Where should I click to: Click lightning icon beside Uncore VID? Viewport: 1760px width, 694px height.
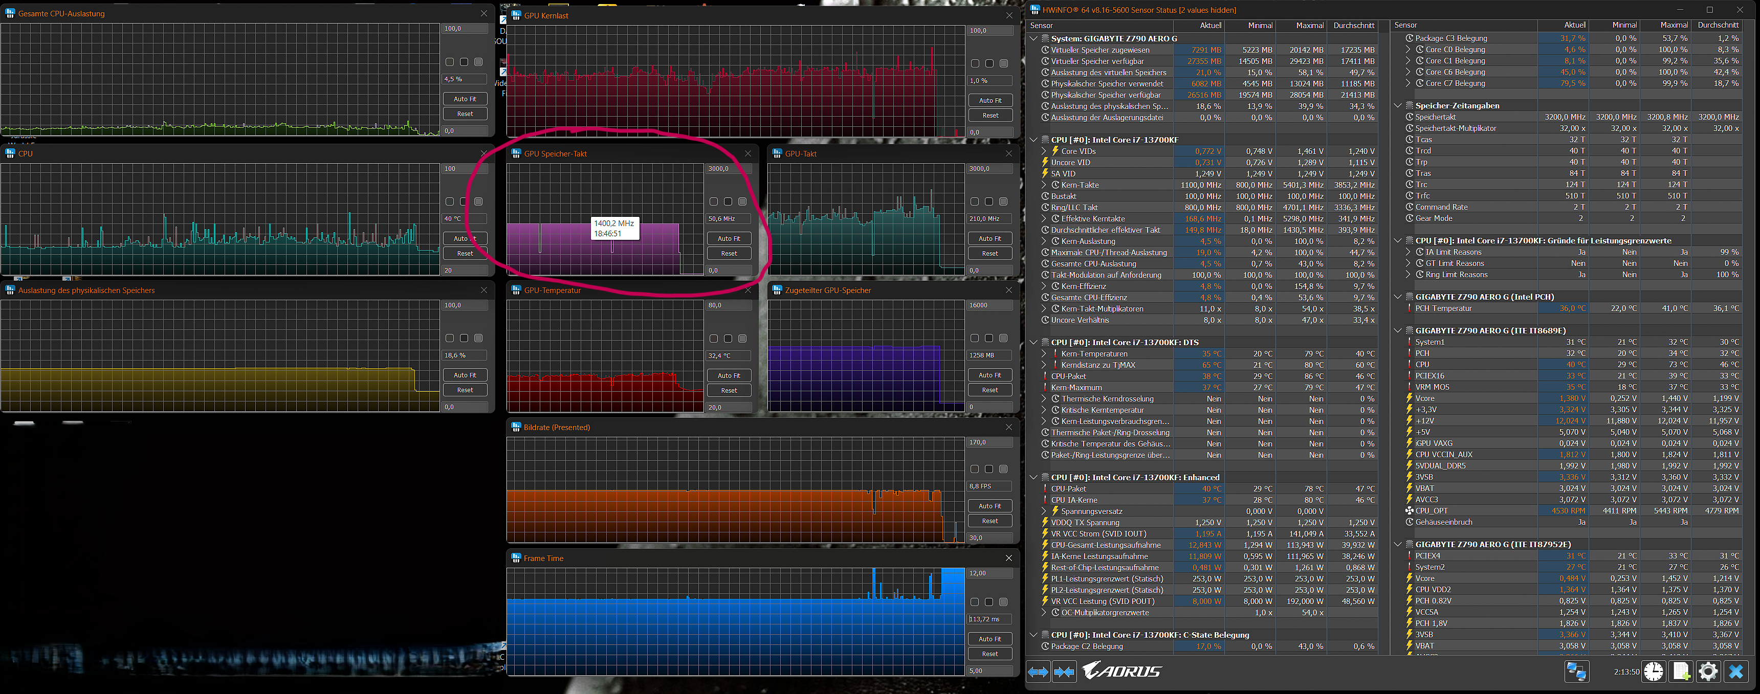1045,163
